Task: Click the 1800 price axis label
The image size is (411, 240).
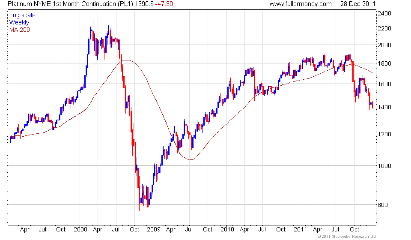Action: (x=384, y=63)
